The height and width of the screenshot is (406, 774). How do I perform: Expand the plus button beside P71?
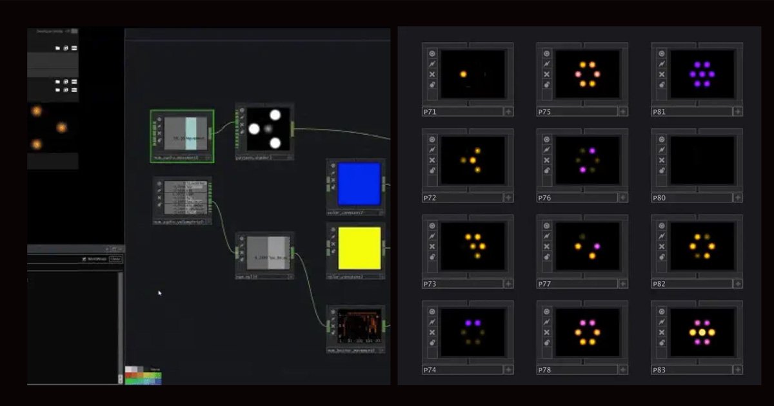coord(508,111)
